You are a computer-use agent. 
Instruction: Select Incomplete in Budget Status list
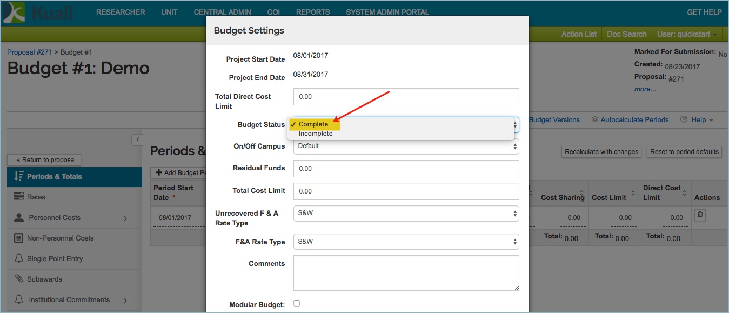pyautogui.click(x=316, y=134)
